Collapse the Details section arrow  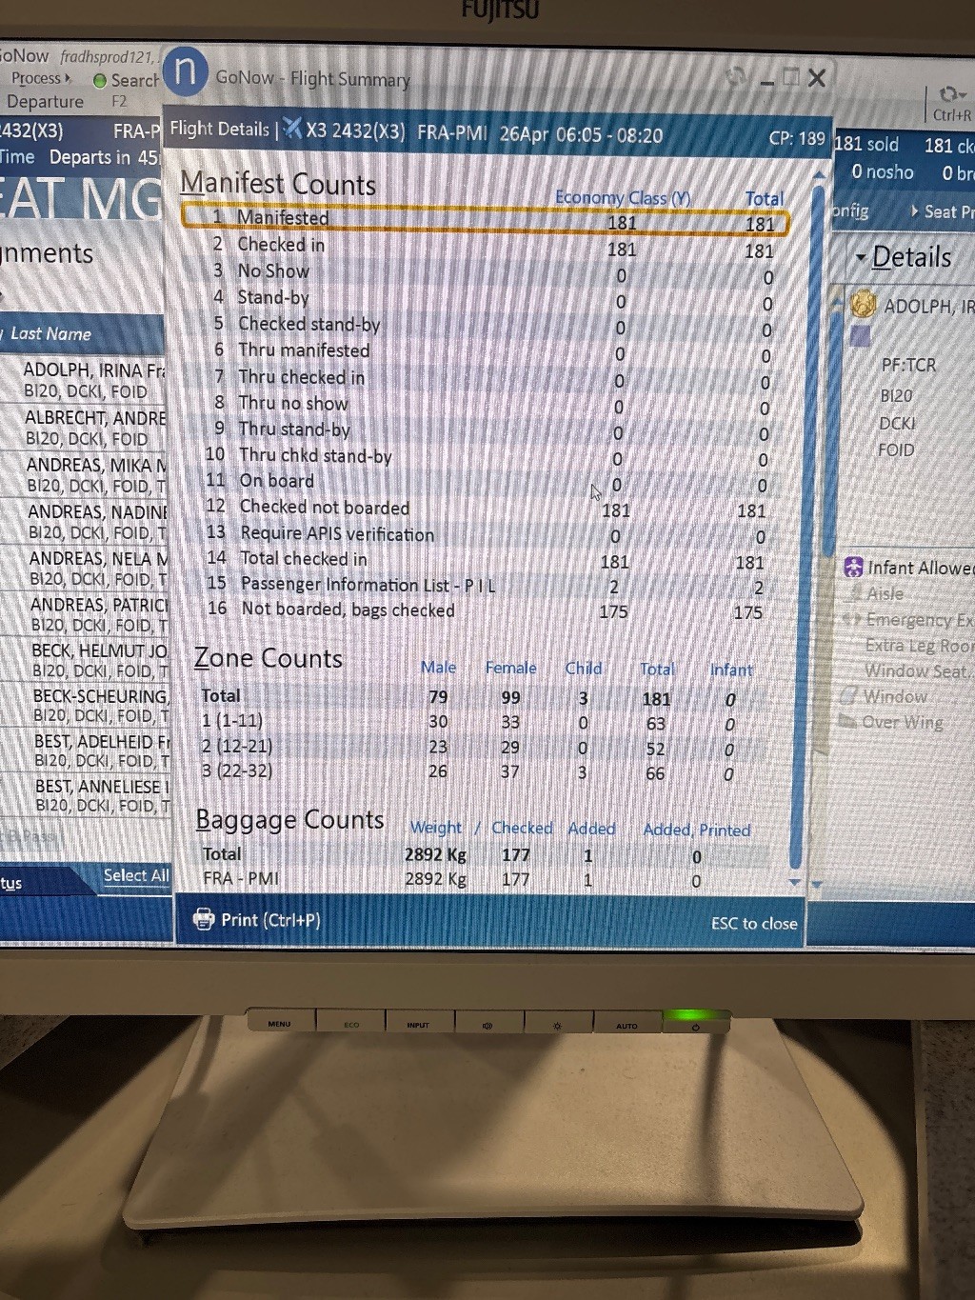(x=861, y=257)
